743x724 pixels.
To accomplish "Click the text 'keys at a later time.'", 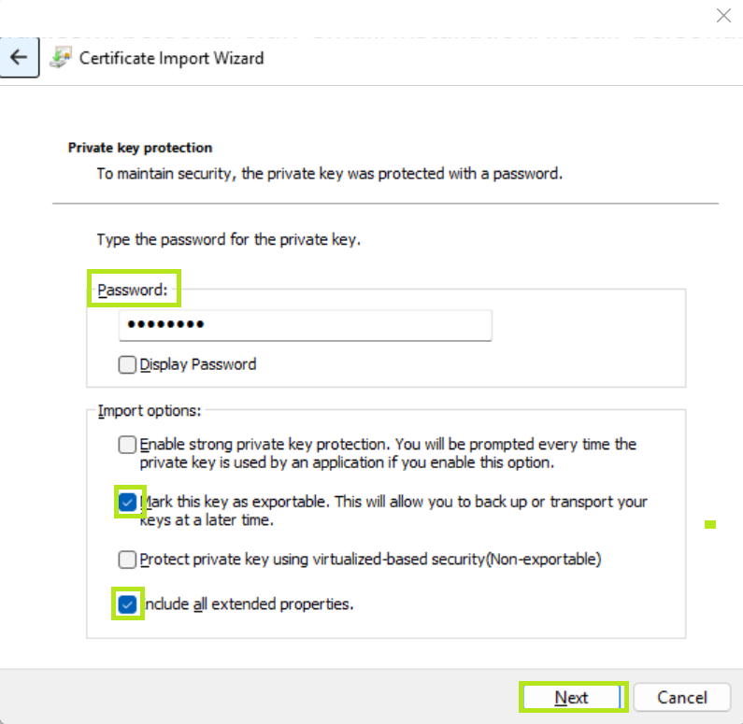I will click(207, 520).
